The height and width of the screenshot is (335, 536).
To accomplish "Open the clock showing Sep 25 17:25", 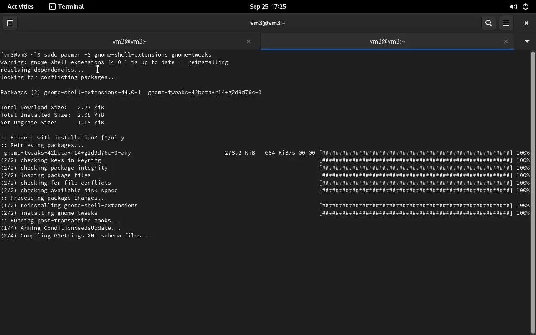I will click(268, 7).
